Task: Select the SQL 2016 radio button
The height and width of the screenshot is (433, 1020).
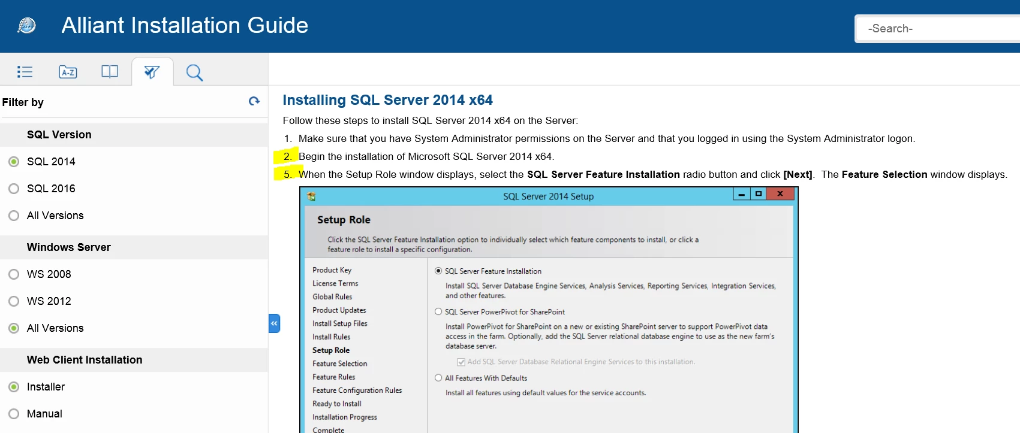Action: click(14, 189)
